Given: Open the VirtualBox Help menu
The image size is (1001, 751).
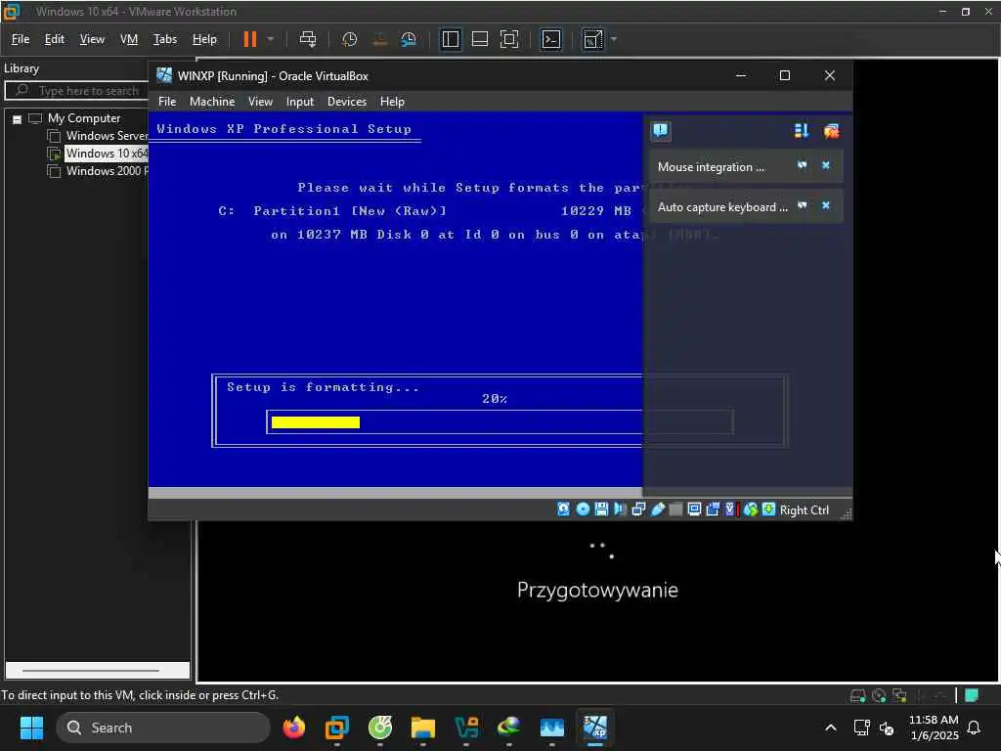Looking at the screenshot, I should coord(392,102).
